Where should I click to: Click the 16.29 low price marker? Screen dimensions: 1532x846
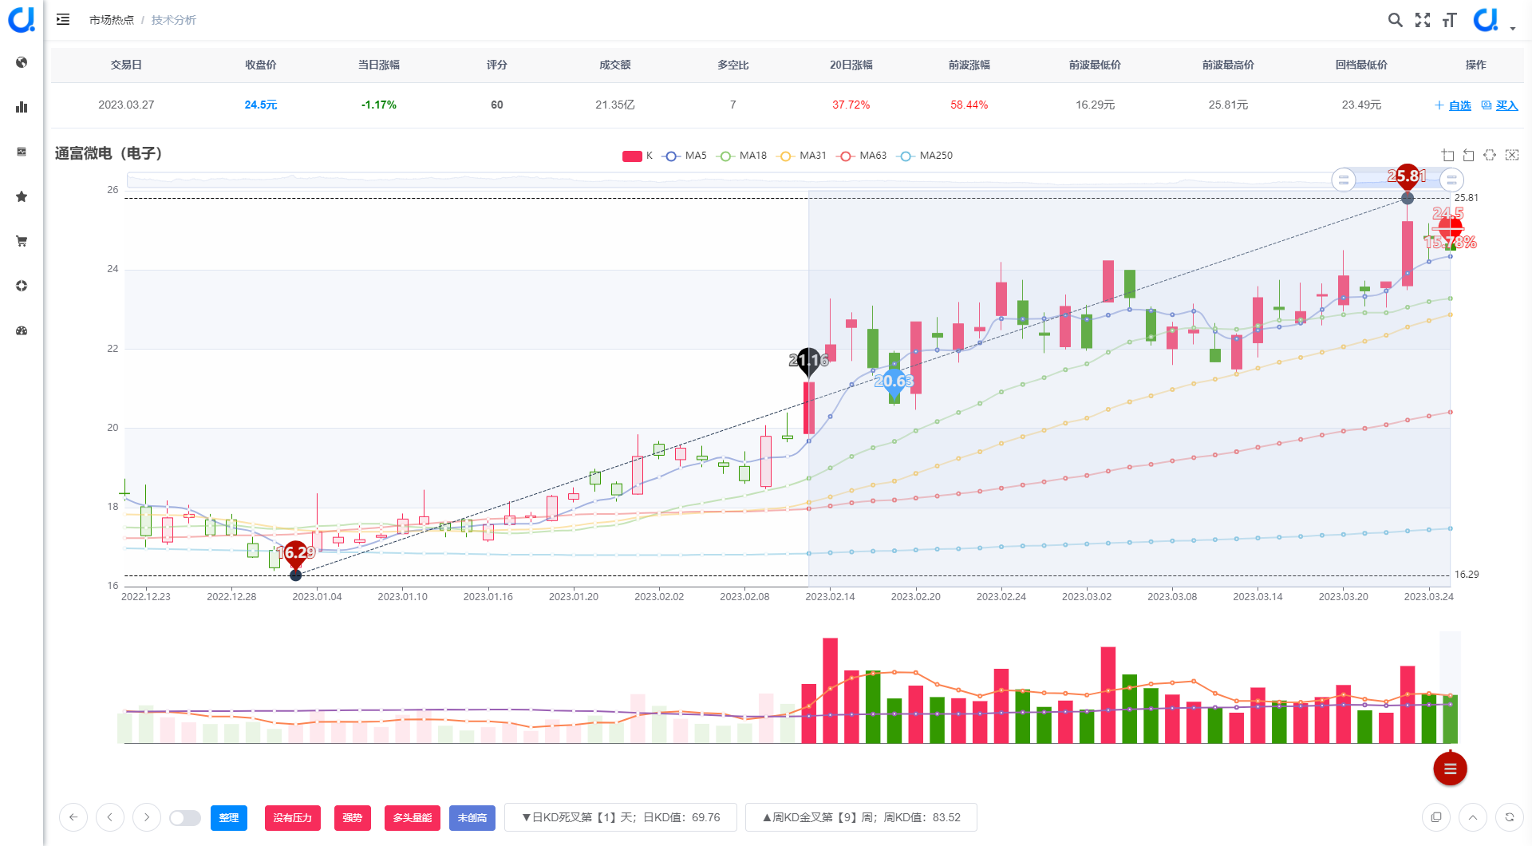[x=296, y=554]
